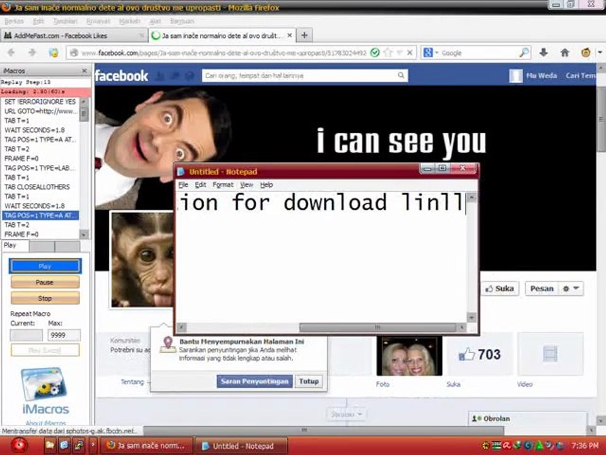Screen dimensions: 606x455
Task: Close the iMacros sidebar panel
Action: 84,71
